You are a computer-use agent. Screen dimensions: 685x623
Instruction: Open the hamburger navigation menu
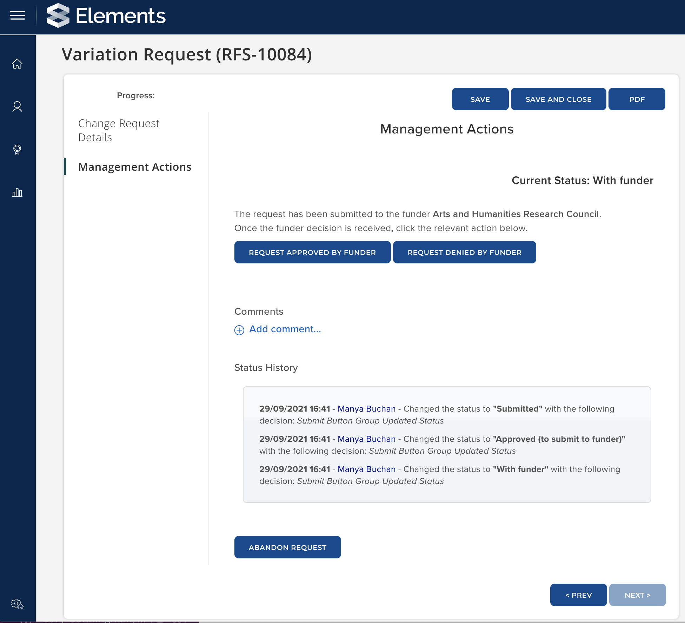tap(17, 16)
